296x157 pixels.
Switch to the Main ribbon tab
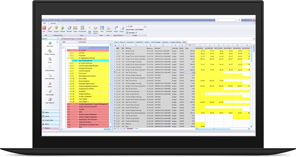click(45, 23)
